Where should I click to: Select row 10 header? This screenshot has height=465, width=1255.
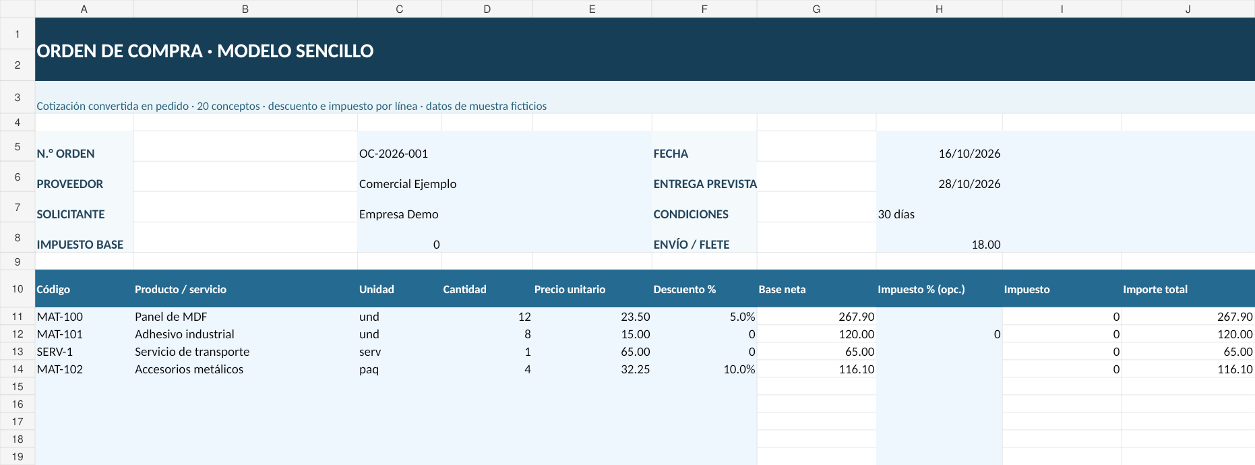[x=18, y=288]
